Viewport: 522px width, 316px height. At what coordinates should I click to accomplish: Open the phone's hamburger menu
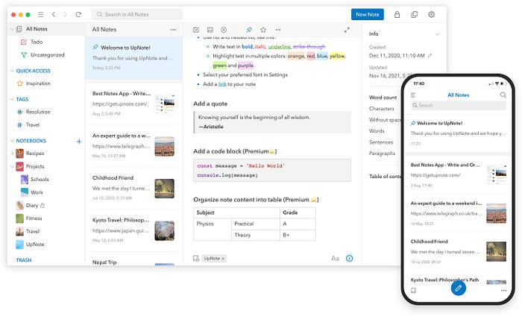coord(413,95)
